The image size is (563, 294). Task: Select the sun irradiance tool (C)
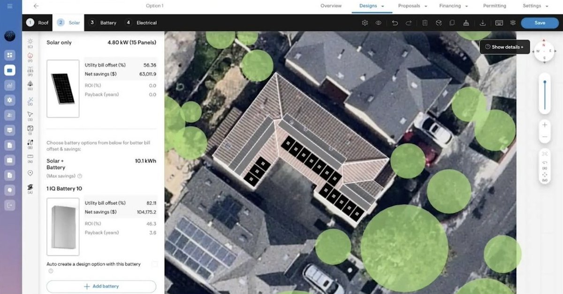[30, 43]
